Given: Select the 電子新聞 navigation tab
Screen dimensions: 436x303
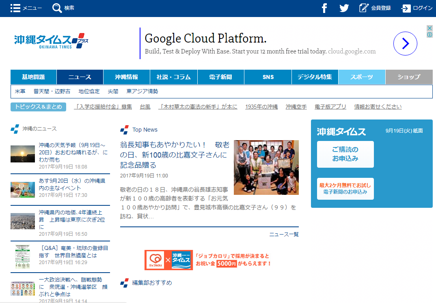Looking at the screenshot, I should (x=221, y=77).
